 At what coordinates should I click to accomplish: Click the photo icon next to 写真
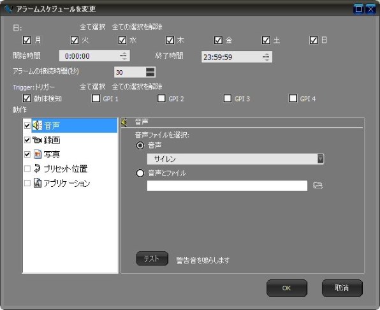(x=38, y=154)
